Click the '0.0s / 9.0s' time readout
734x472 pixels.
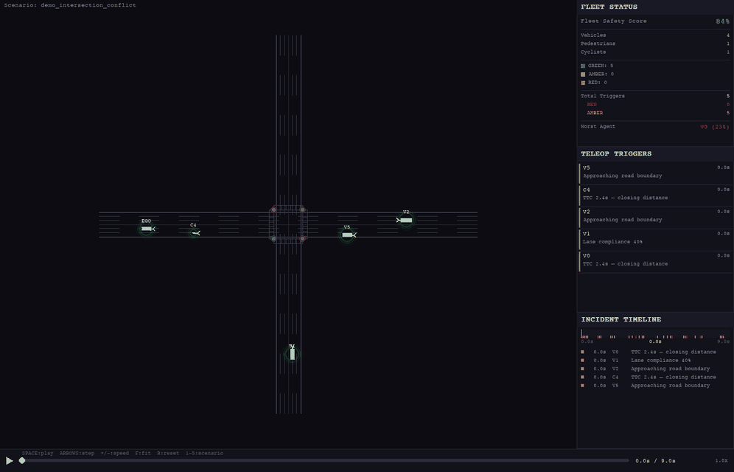coord(655,461)
